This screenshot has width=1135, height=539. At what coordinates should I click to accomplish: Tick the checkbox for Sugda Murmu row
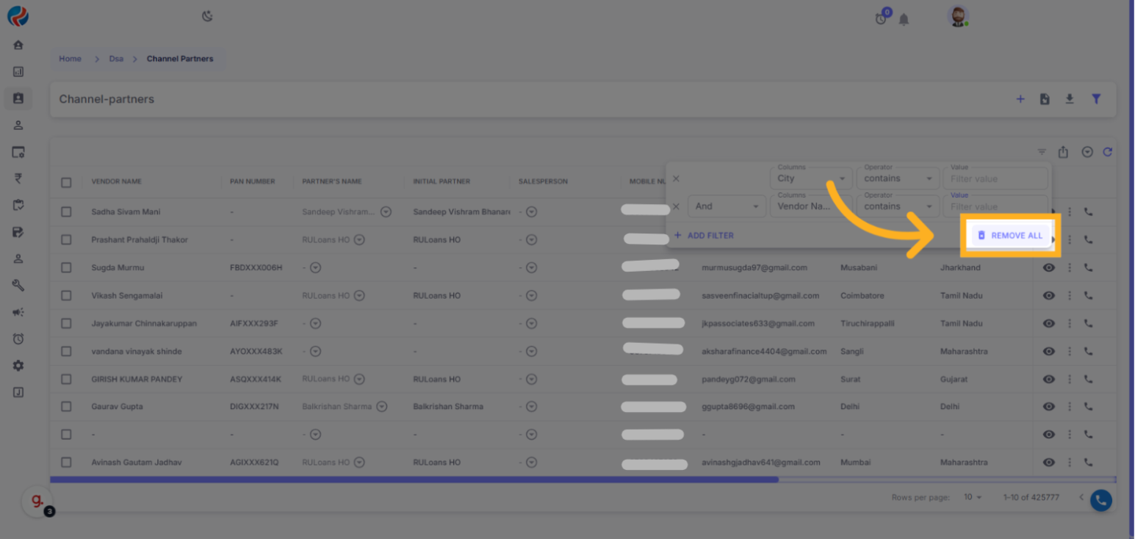66,267
